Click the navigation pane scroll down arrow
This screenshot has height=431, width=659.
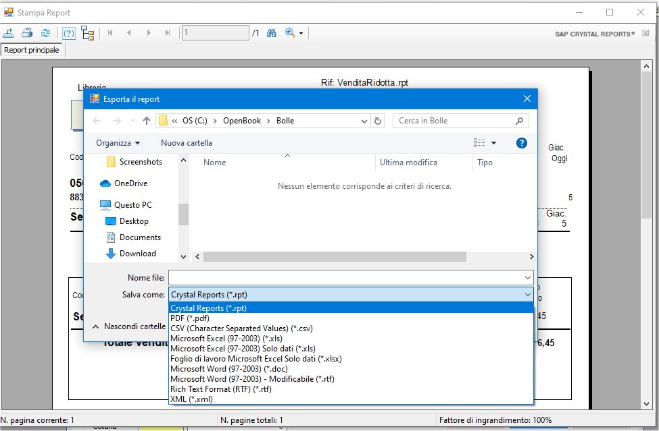[183, 256]
